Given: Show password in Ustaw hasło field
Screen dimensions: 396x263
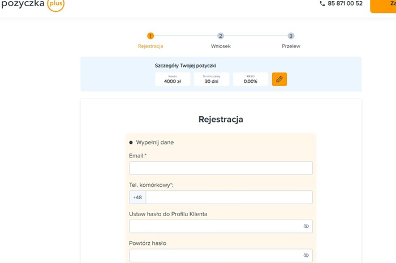Looking at the screenshot, I should (306, 226).
